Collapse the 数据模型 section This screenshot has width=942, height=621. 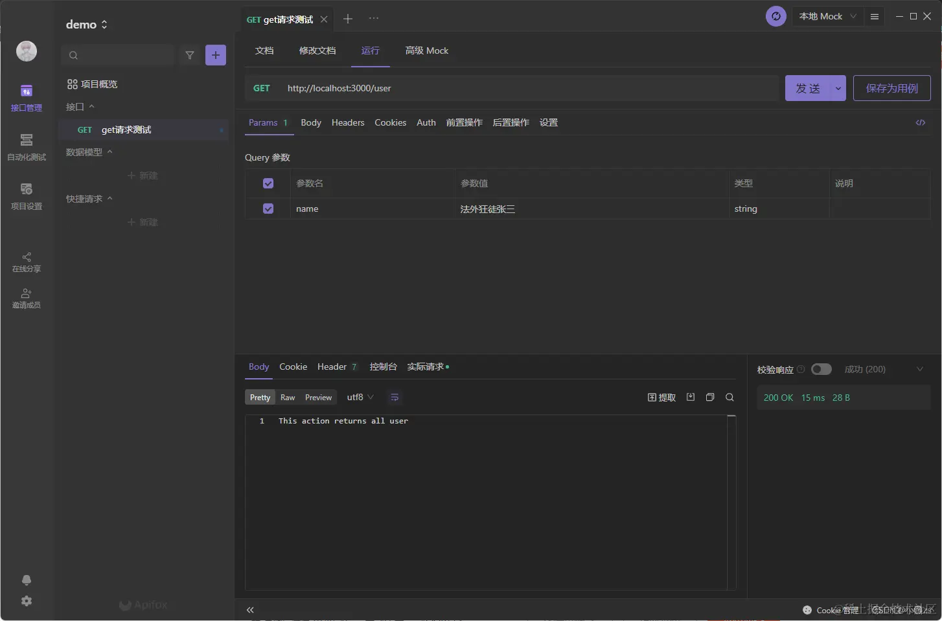pos(89,152)
